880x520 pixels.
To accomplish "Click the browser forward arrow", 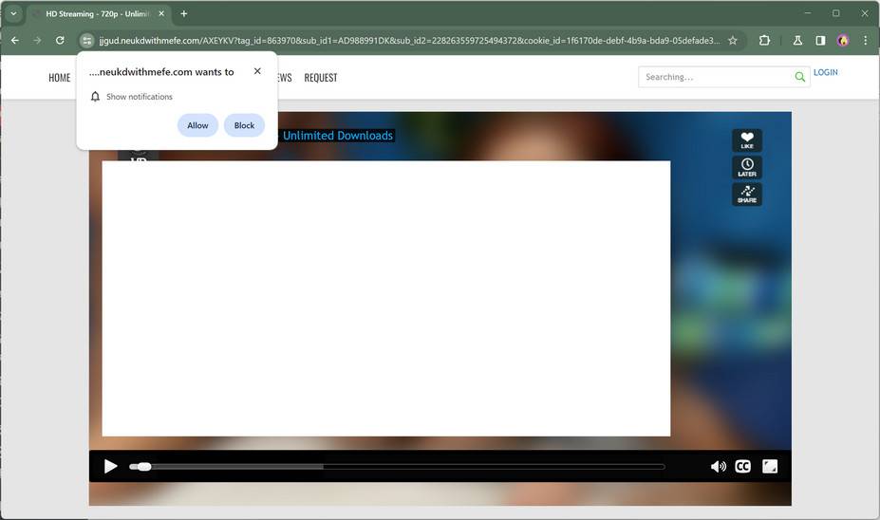I will pos(37,41).
